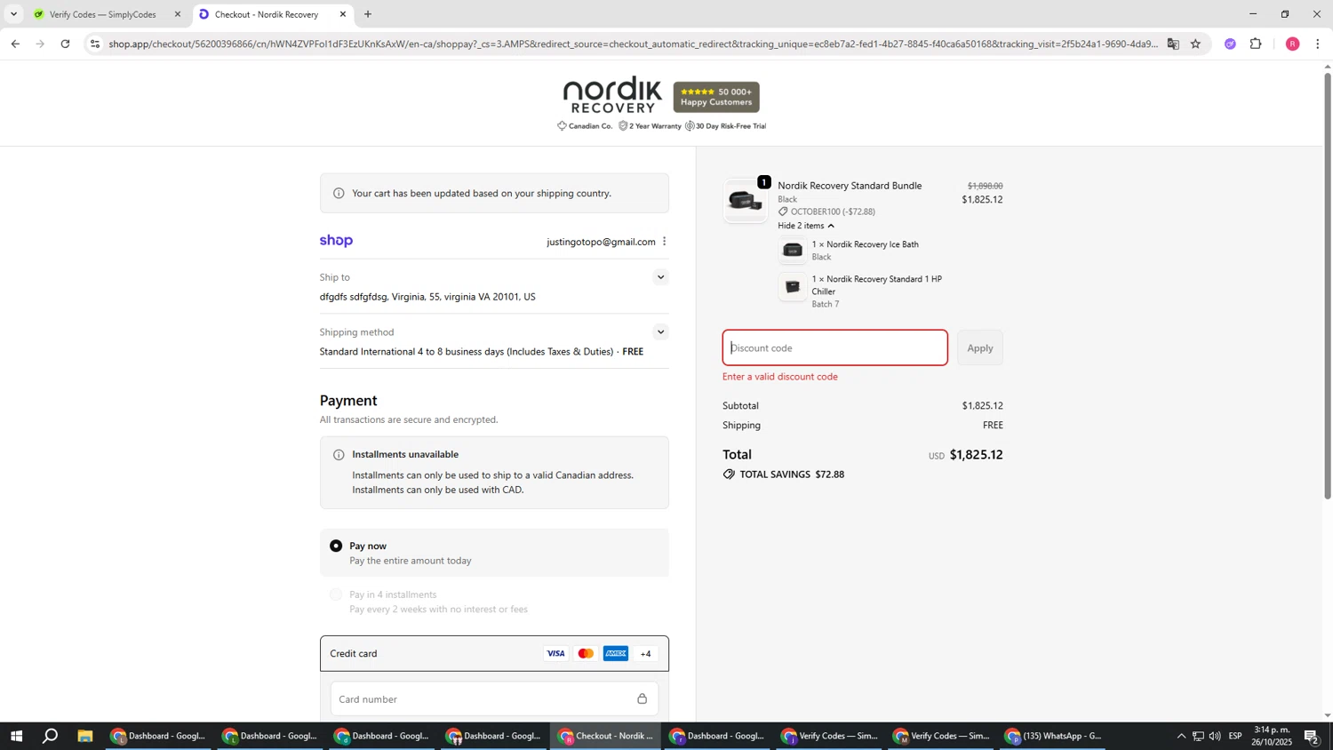Image resolution: width=1333 pixels, height=750 pixels.
Task: Select the Credit card payment option
Action: pos(494,654)
